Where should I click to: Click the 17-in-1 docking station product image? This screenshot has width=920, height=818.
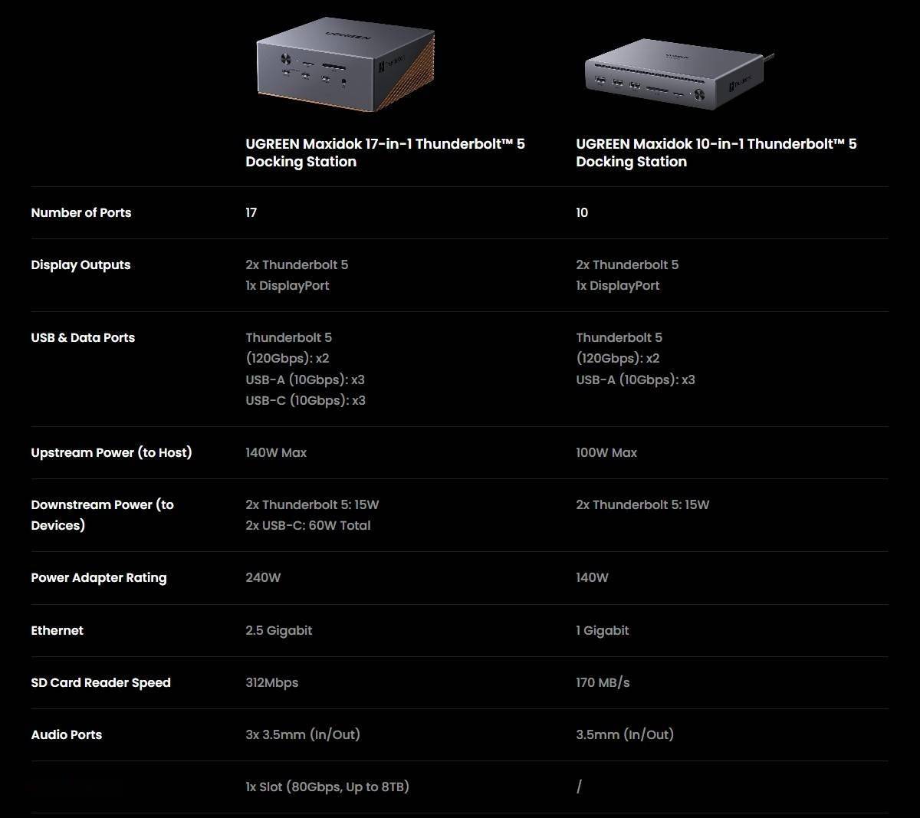(x=345, y=64)
